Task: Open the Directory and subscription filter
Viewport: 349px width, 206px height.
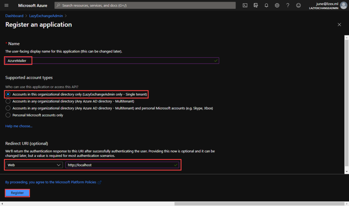Action: tap(256, 5)
